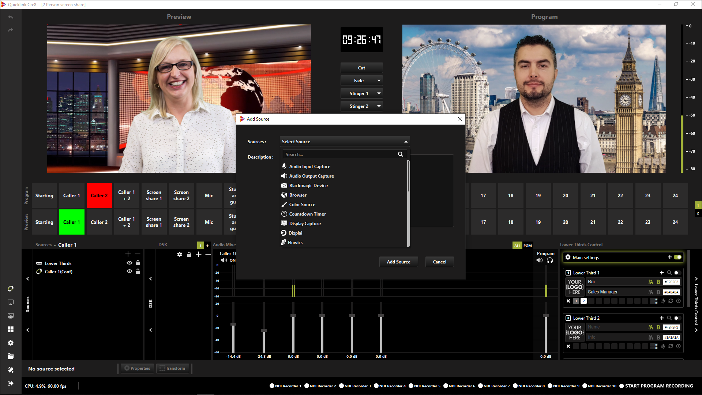
Task: Open the settings gear in left sidebar
Action: pos(11,343)
